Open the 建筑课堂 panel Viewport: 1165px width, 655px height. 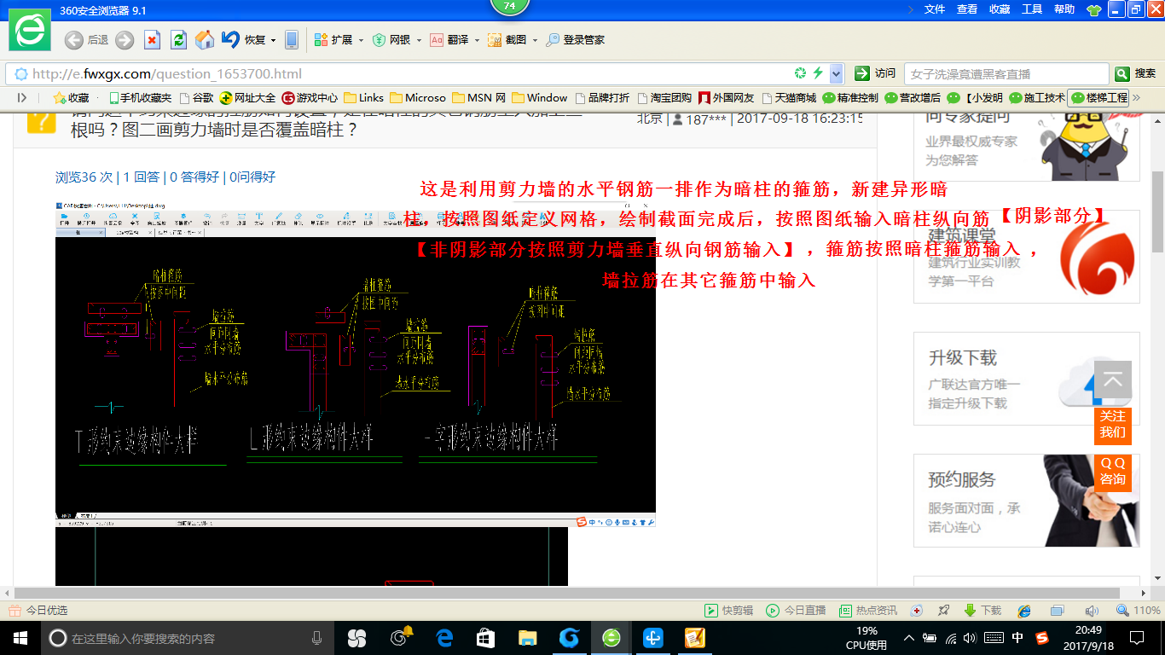1026,257
